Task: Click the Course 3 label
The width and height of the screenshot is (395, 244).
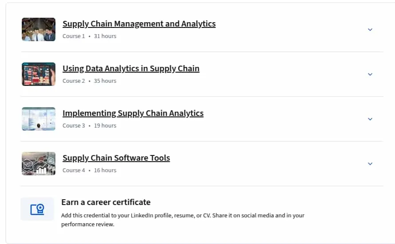Action: click(74, 126)
